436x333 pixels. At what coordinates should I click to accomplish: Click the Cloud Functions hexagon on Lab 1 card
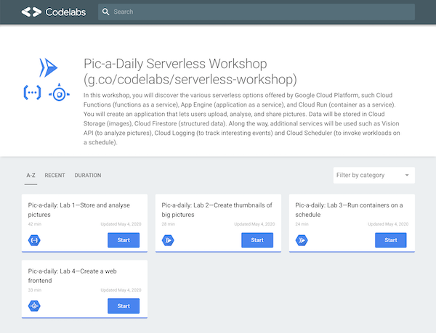point(34,240)
